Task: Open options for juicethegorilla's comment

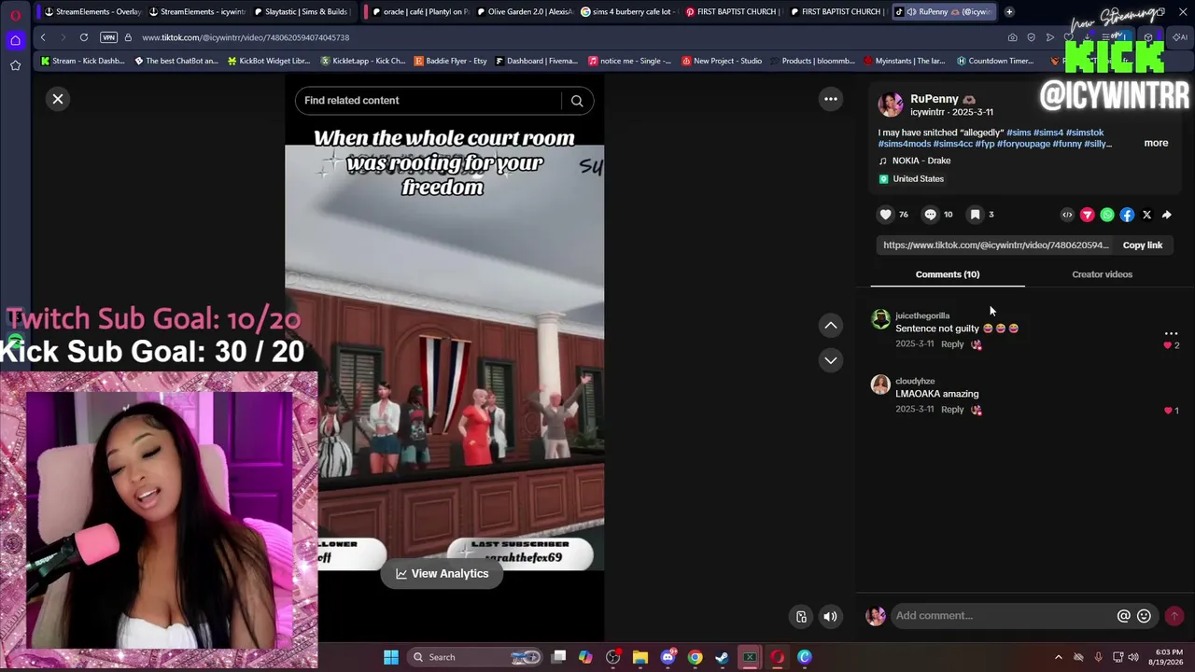Action: (1171, 333)
